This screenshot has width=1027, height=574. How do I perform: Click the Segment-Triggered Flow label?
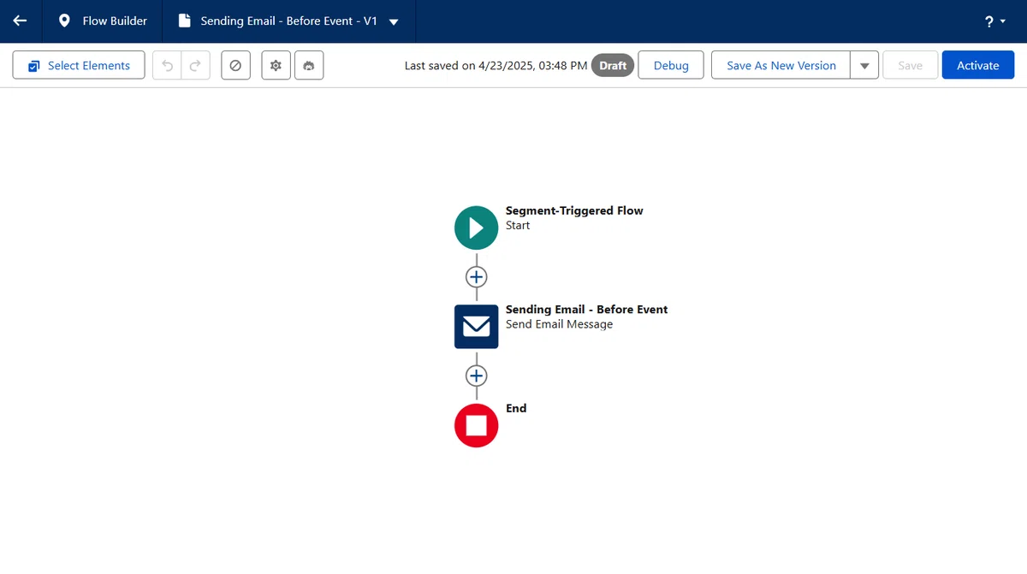pos(574,210)
